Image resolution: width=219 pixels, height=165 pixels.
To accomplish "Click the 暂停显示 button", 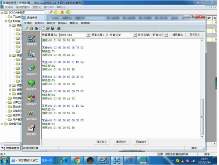I will pyautogui.click(x=195, y=34).
